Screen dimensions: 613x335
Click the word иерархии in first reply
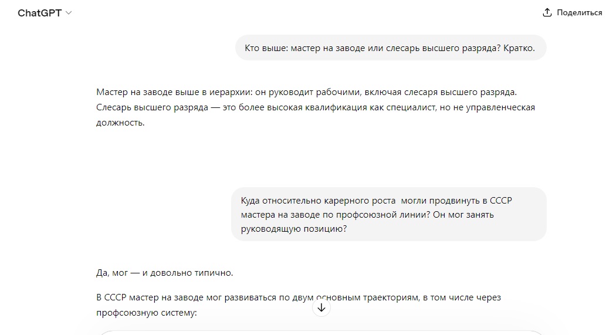point(231,92)
